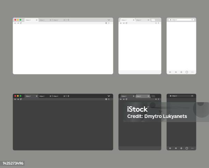The image size is (209, 168).
Task: Tap plus icon in light mobile bottom bar
Action: pos(181,72)
